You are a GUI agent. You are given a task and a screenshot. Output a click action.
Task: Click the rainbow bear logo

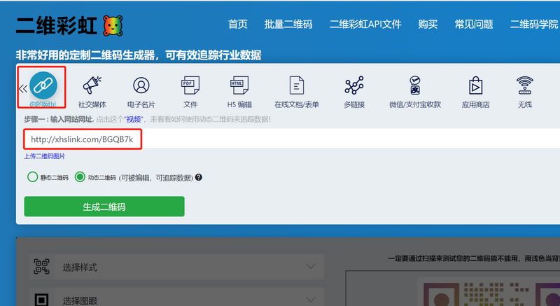click(113, 25)
